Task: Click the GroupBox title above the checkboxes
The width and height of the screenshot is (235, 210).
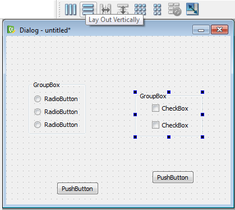Action: [153, 96]
